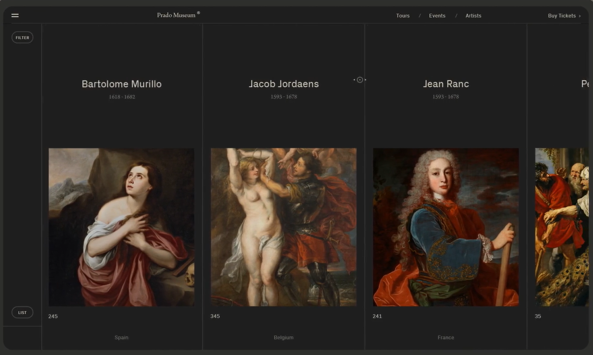The width and height of the screenshot is (593, 355).
Task: Click the circular drag cursor icon
Action: point(360,80)
